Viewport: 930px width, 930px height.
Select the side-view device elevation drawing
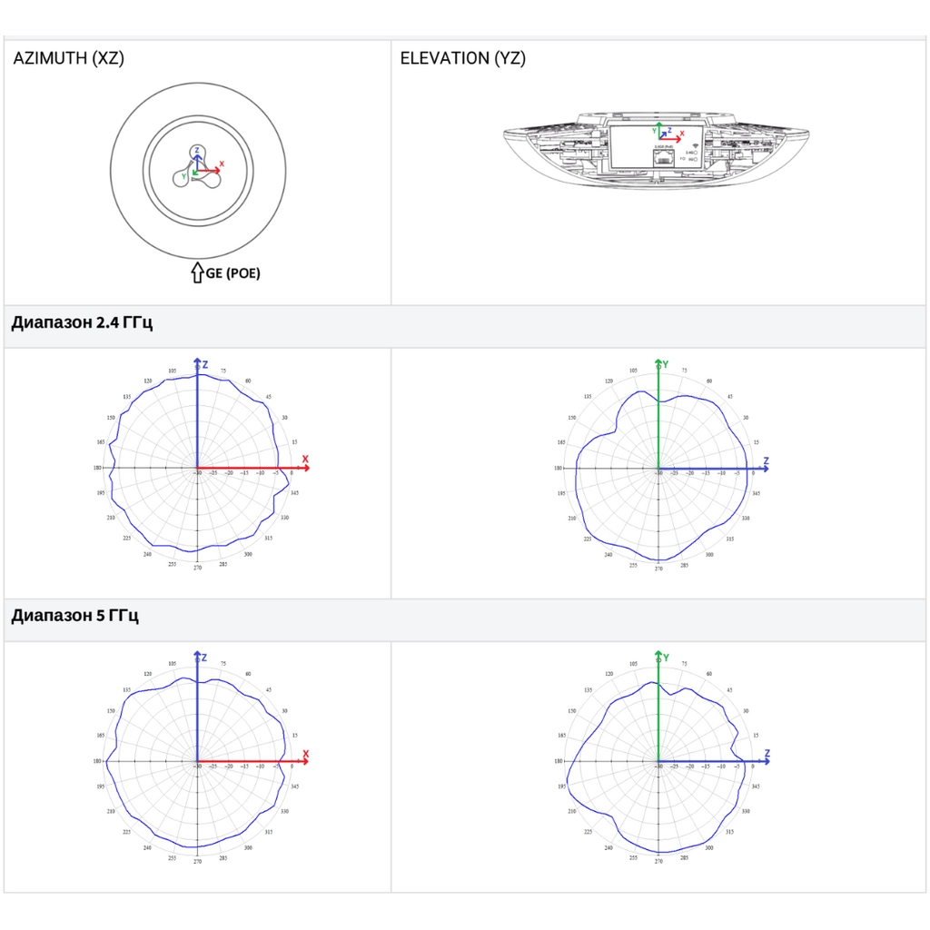[x=657, y=150]
